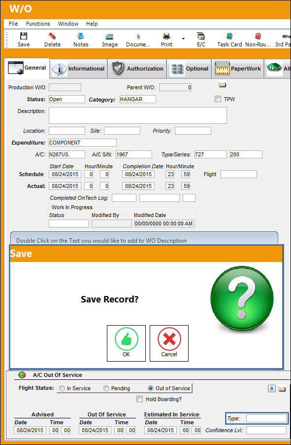291x445 pixels.
Task: Click the blue note icon near Flight Status
Action: click(x=271, y=388)
